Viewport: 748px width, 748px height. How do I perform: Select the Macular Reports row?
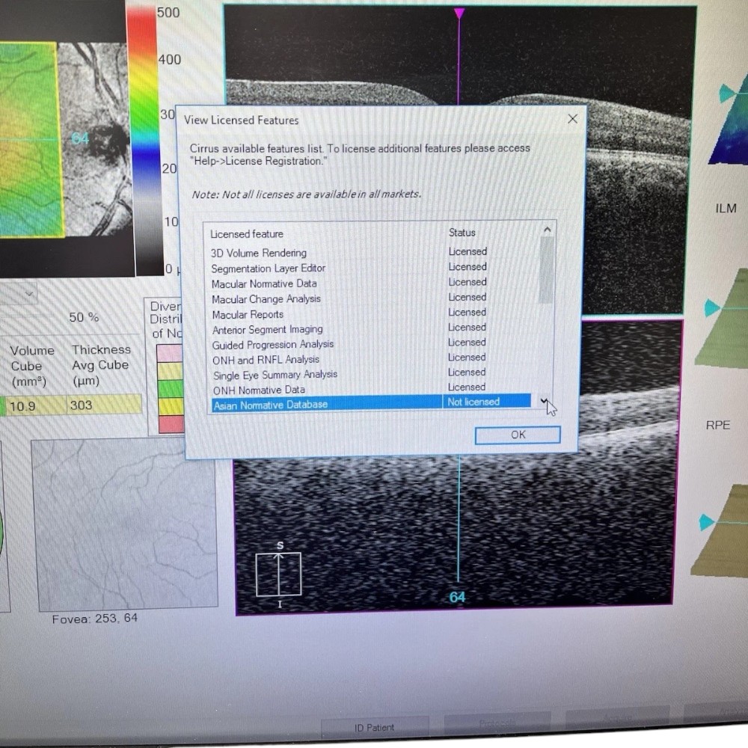[x=371, y=313]
